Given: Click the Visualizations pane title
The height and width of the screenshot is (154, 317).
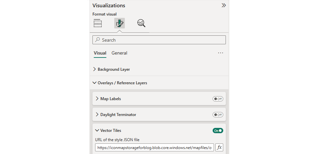Looking at the screenshot, I should (x=109, y=5).
